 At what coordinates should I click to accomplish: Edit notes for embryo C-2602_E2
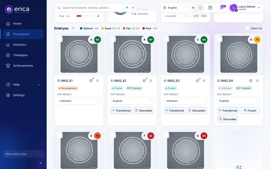coord(144,81)
